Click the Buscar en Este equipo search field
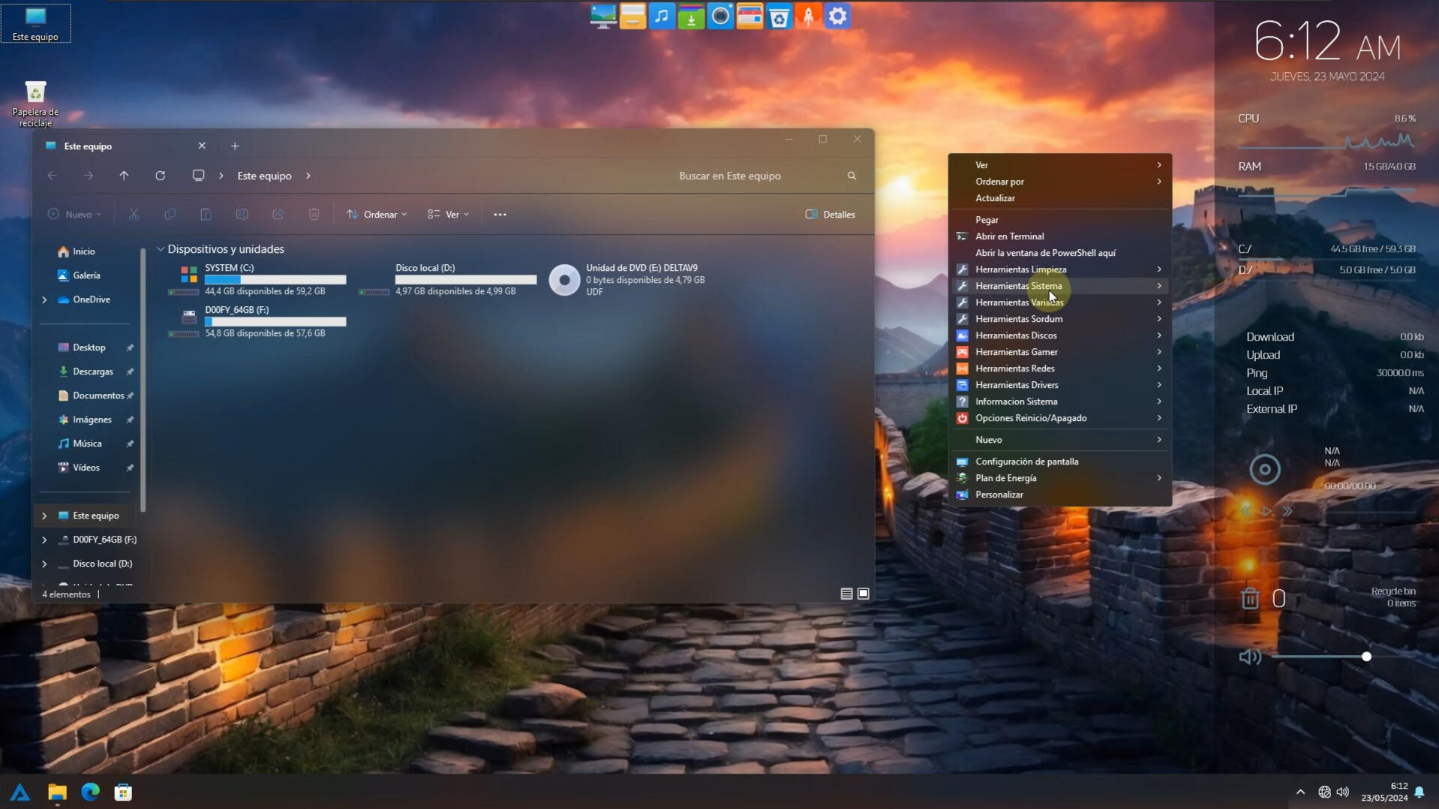The width and height of the screenshot is (1439, 809). 750,176
